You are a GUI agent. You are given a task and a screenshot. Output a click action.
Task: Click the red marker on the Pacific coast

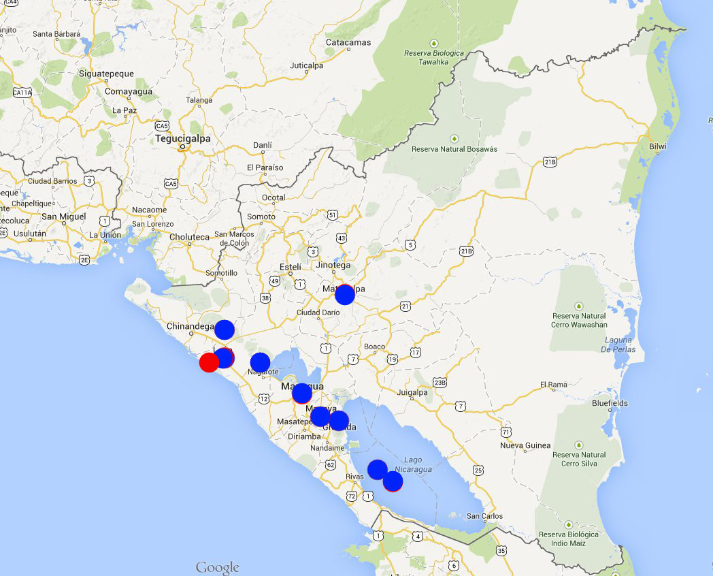click(x=209, y=362)
